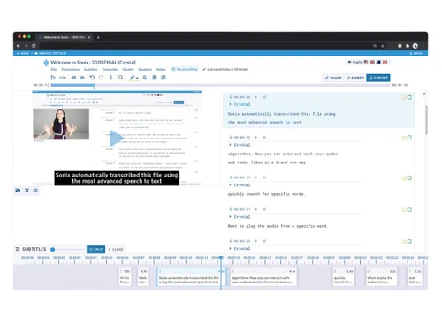
Task: Click the play icon in the editor toolbar
Action: click(x=53, y=78)
